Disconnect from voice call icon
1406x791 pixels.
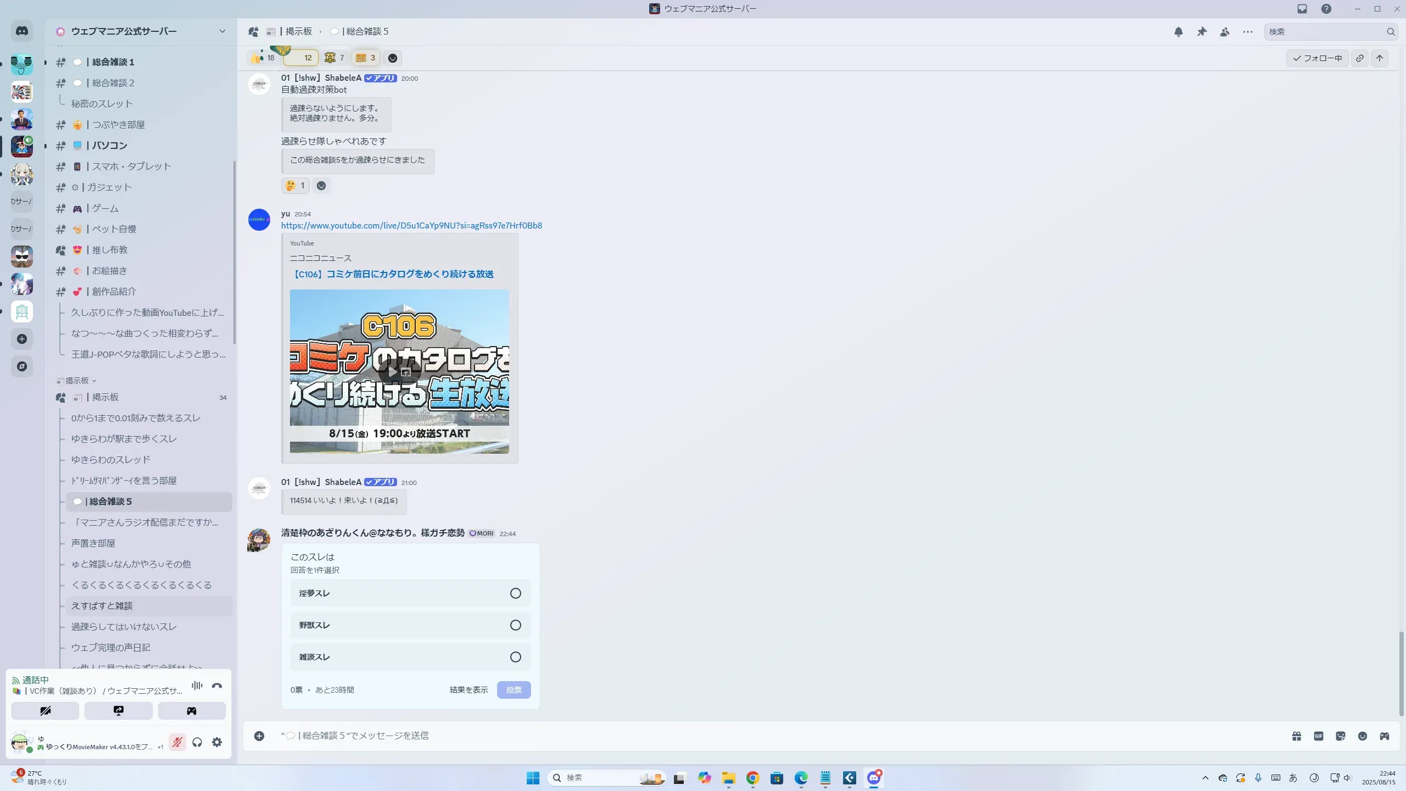point(217,686)
